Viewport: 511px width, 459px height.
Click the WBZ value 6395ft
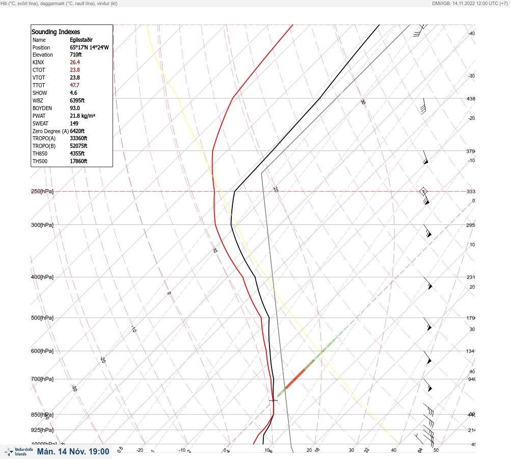[x=77, y=100]
